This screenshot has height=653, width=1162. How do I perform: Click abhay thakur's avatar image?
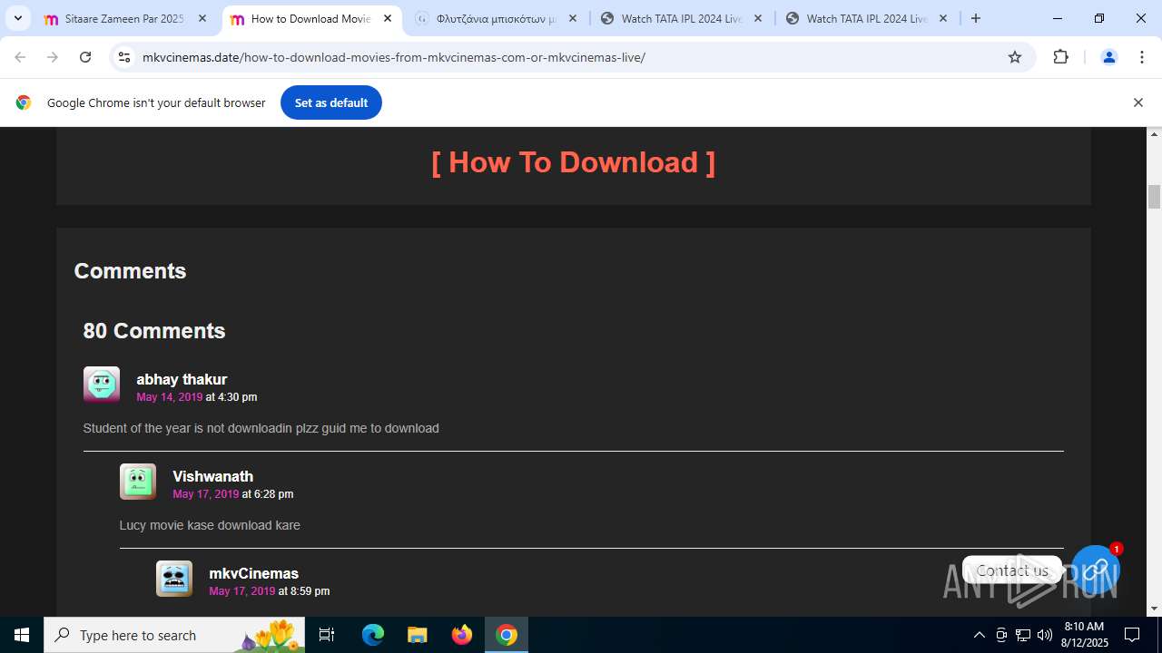(x=102, y=385)
